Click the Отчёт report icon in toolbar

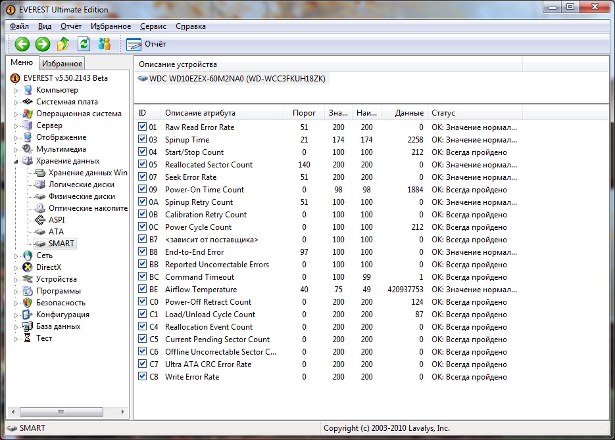pos(134,44)
